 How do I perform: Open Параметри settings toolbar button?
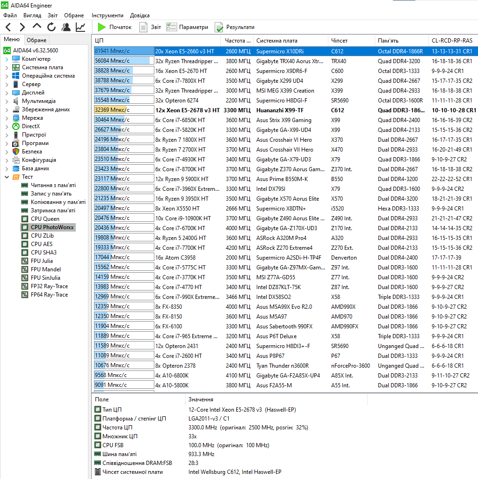coord(187,27)
